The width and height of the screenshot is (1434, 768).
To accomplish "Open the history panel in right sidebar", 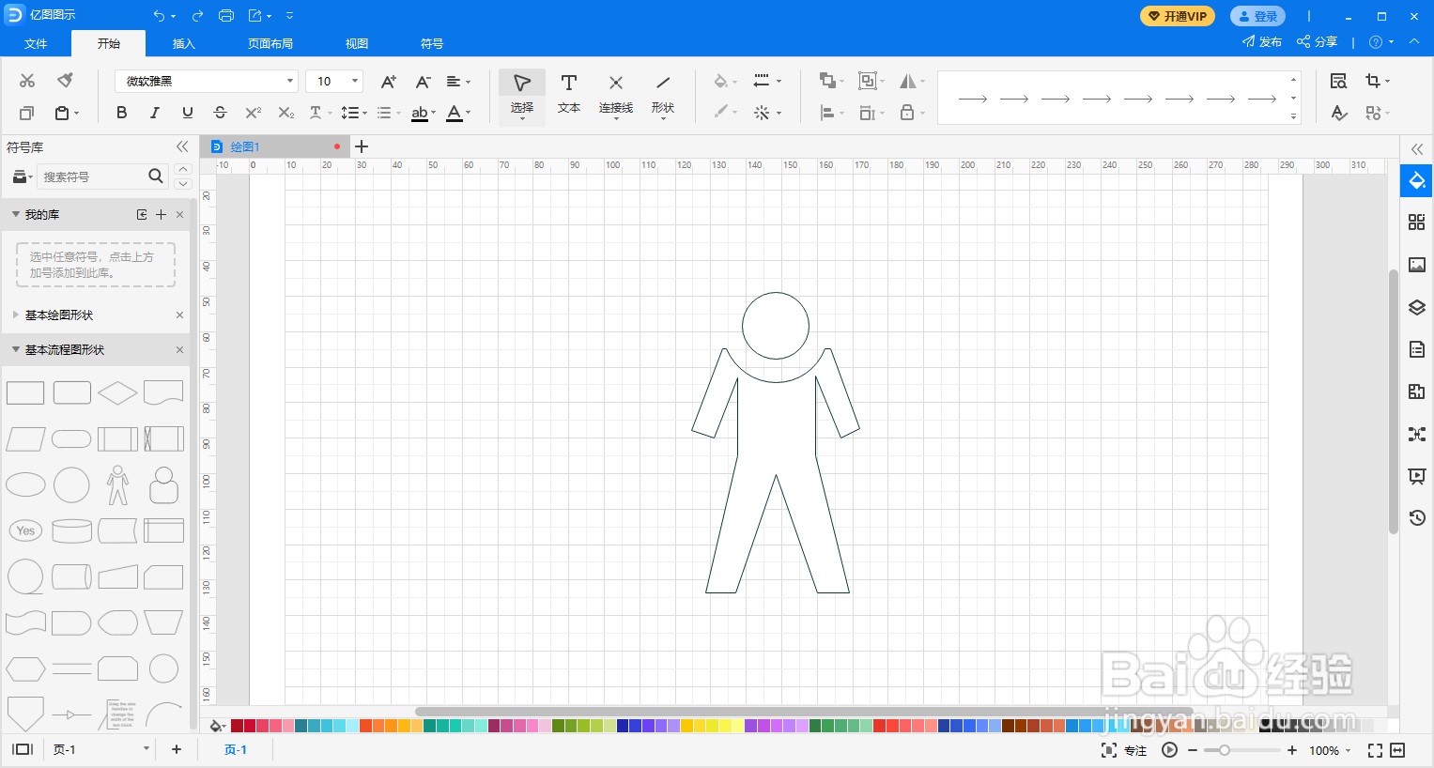I will 1416,517.
